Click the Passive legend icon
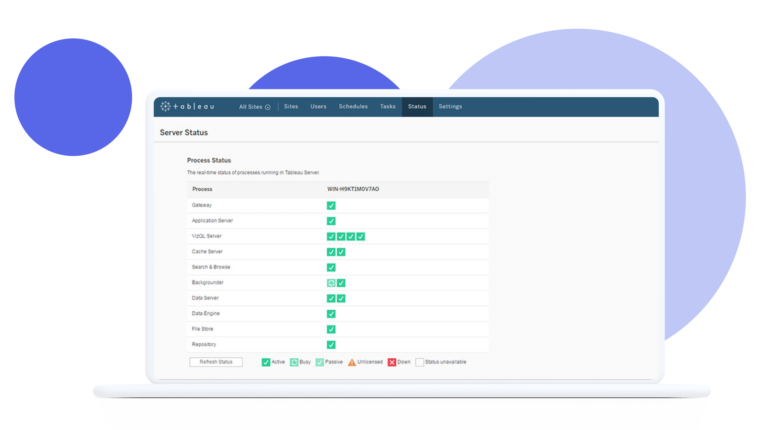The image size is (770, 430). coord(320,362)
